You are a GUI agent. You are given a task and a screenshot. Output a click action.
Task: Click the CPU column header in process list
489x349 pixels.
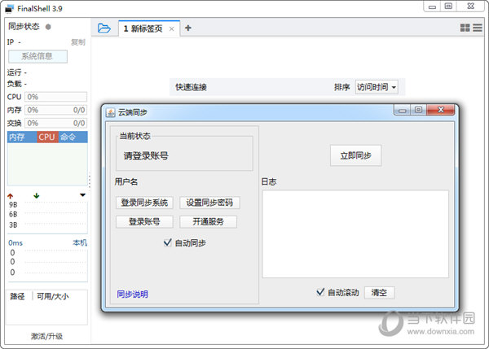[x=47, y=137]
